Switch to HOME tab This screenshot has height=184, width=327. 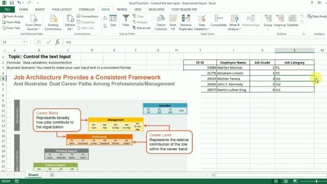click(x=24, y=9)
